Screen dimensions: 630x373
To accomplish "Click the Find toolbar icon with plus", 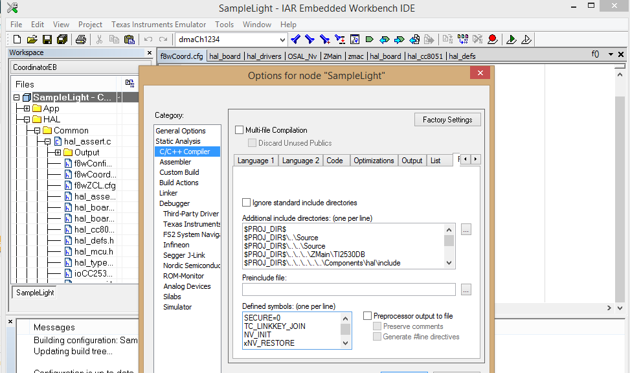I will point(324,40).
